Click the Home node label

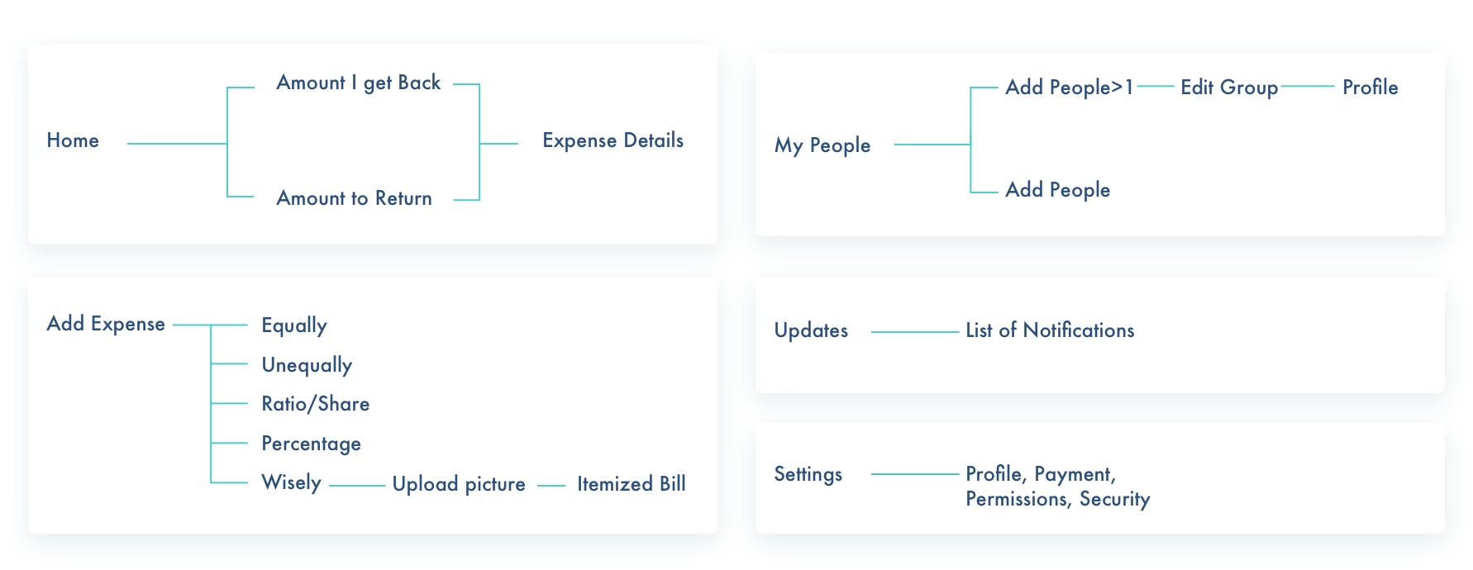(x=73, y=141)
